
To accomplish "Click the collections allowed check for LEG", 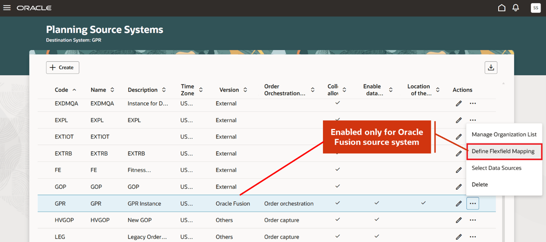I will pyautogui.click(x=338, y=236).
